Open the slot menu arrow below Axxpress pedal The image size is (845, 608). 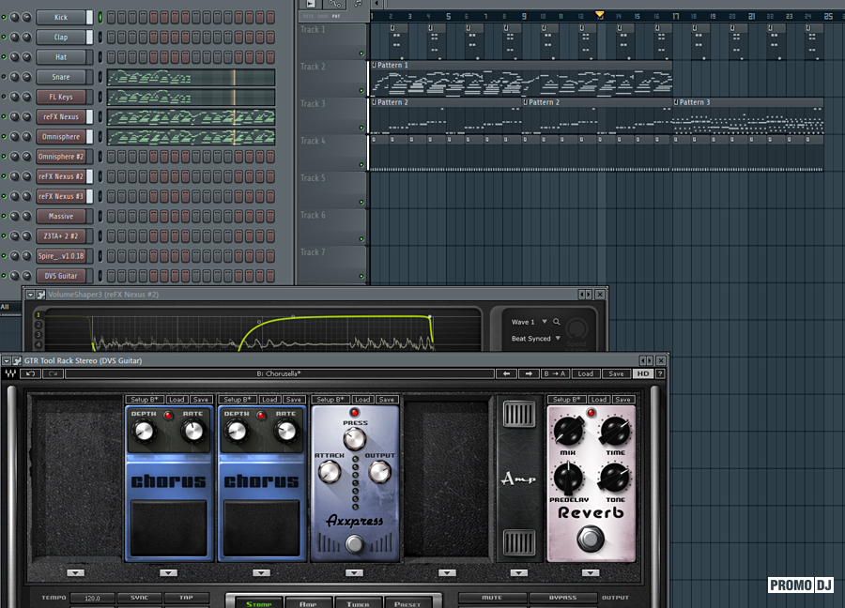pyautogui.click(x=354, y=572)
